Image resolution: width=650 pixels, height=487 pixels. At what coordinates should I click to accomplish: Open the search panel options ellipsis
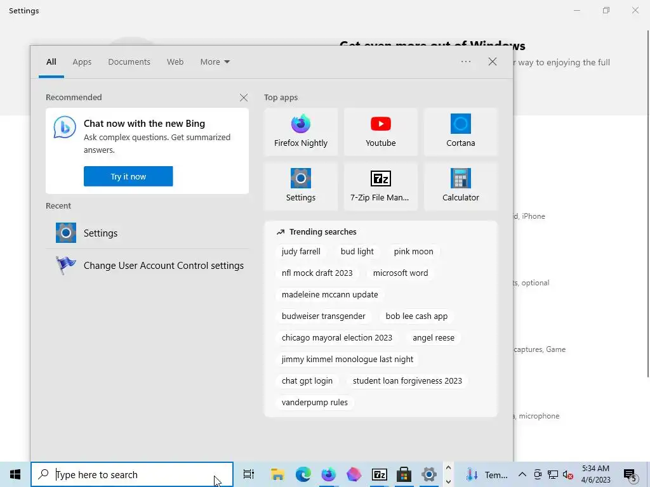tap(466, 62)
